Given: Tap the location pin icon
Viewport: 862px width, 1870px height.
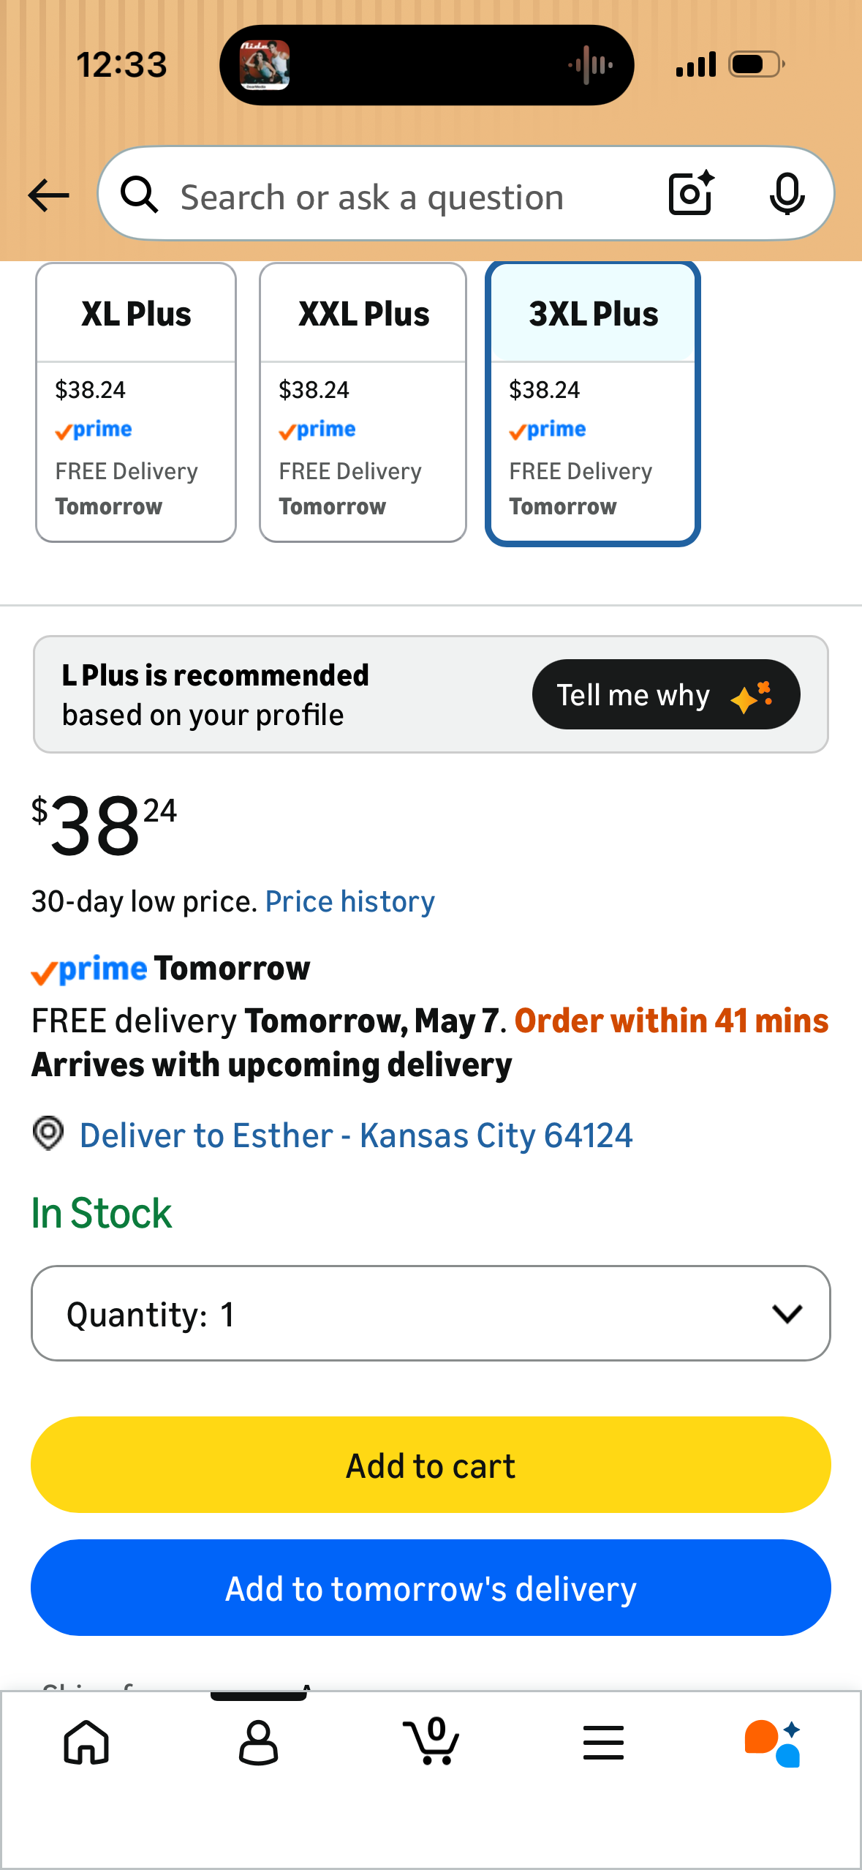Looking at the screenshot, I should coord(48,1133).
